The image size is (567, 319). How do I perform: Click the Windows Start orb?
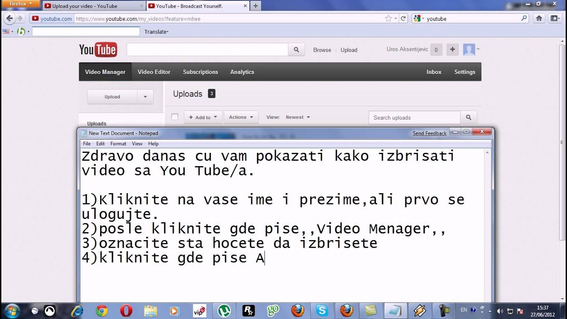pyautogui.click(x=12, y=311)
